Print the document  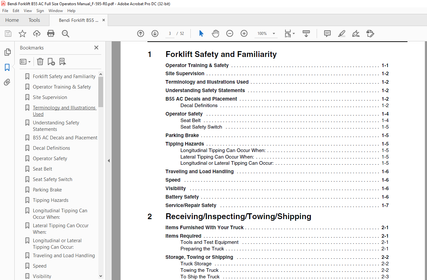pos(51,34)
